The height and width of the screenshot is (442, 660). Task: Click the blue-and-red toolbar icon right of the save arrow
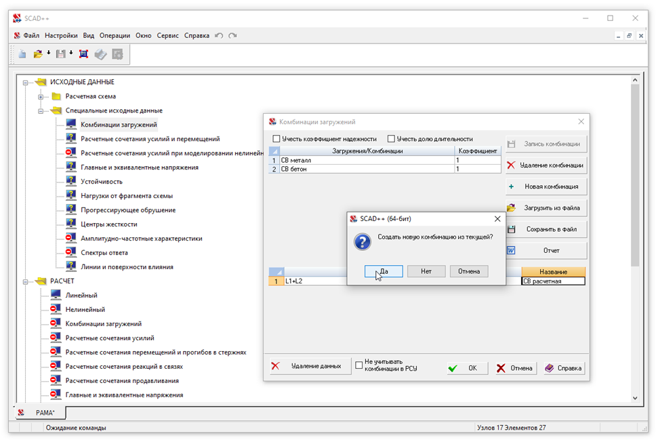84,54
